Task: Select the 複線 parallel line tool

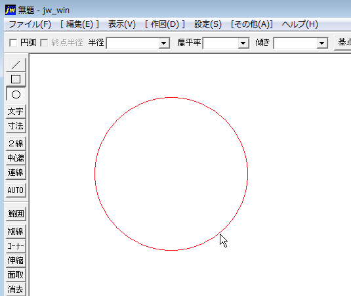Action: pos(16,231)
